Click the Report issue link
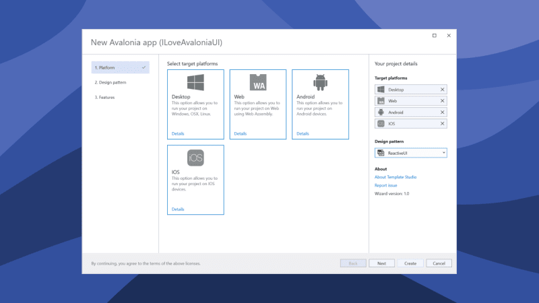This screenshot has height=303, width=539. [385, 185]
